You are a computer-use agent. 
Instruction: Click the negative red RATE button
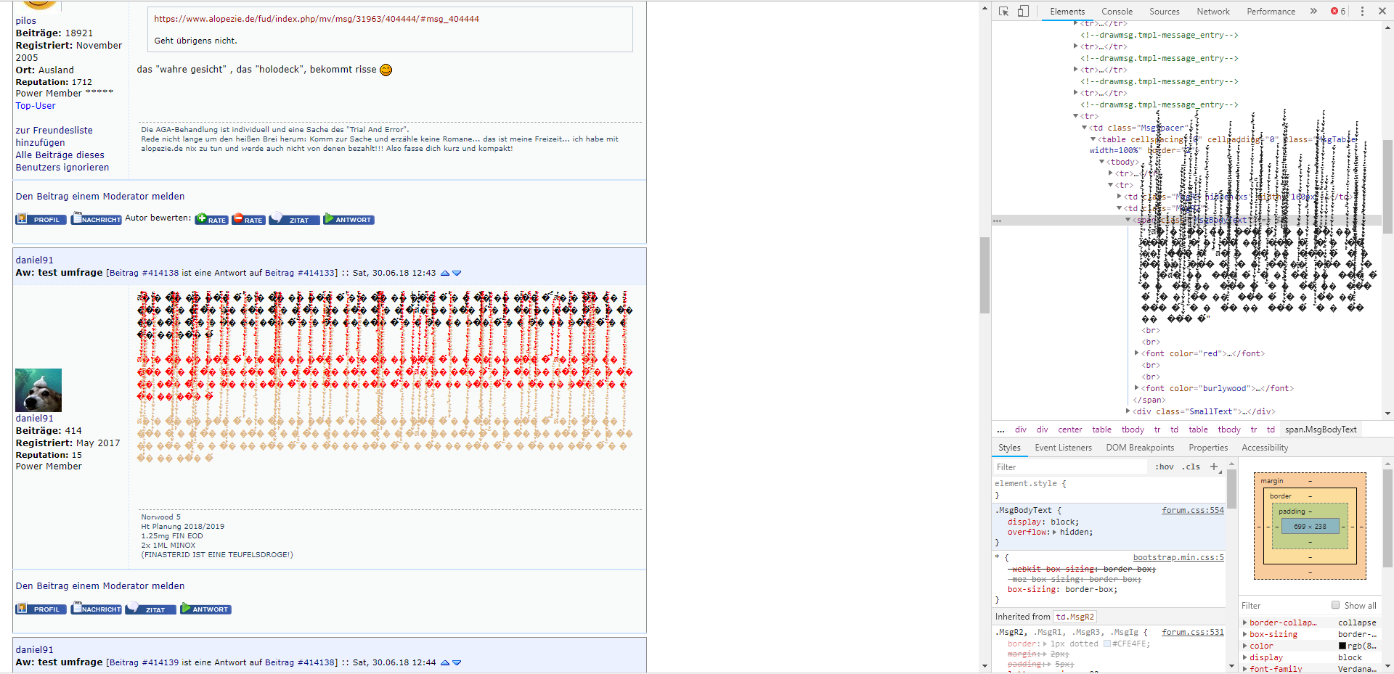(248, 220)
